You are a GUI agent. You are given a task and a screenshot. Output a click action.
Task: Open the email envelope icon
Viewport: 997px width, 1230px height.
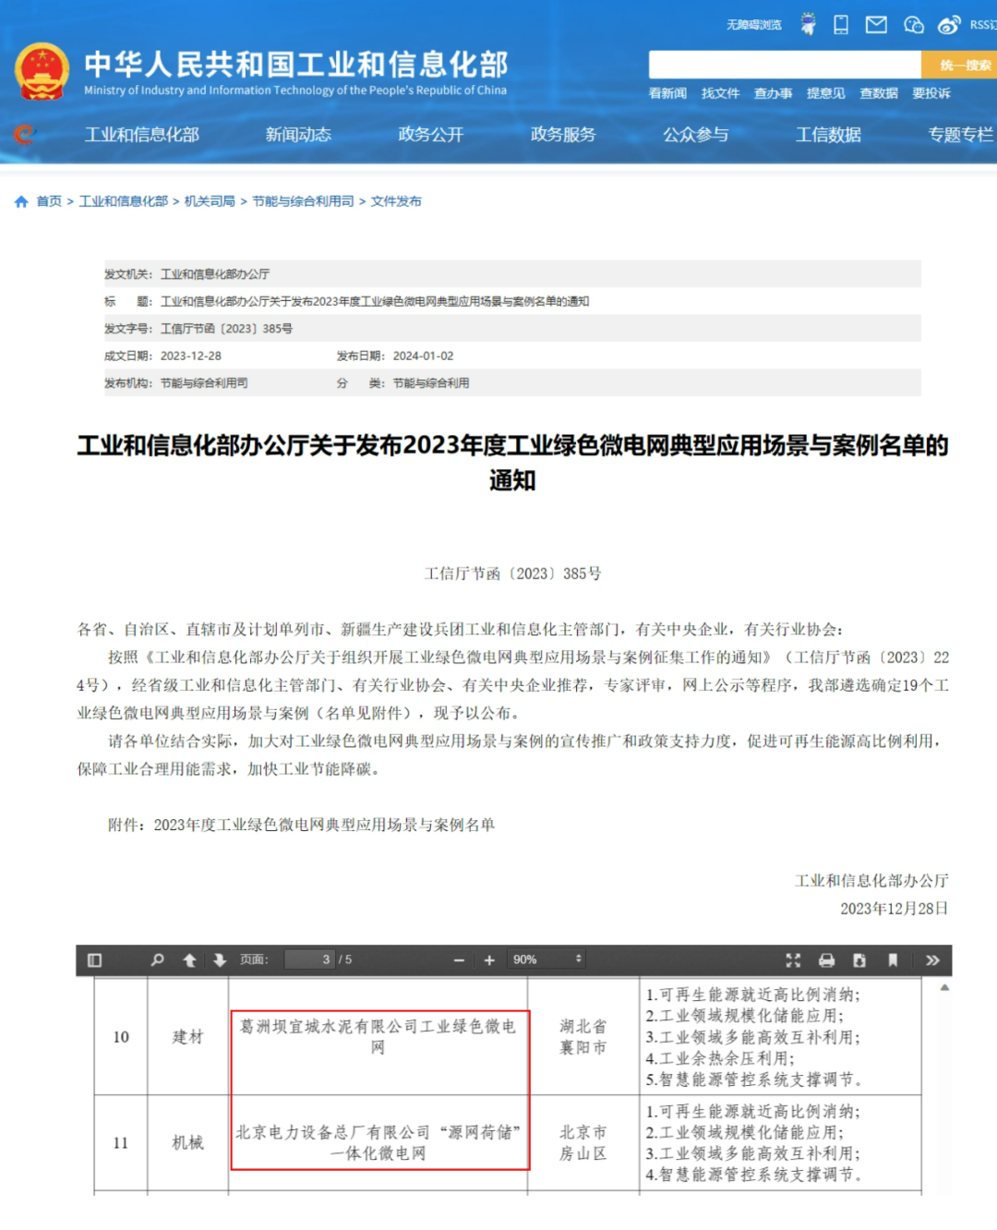point(876,25)
